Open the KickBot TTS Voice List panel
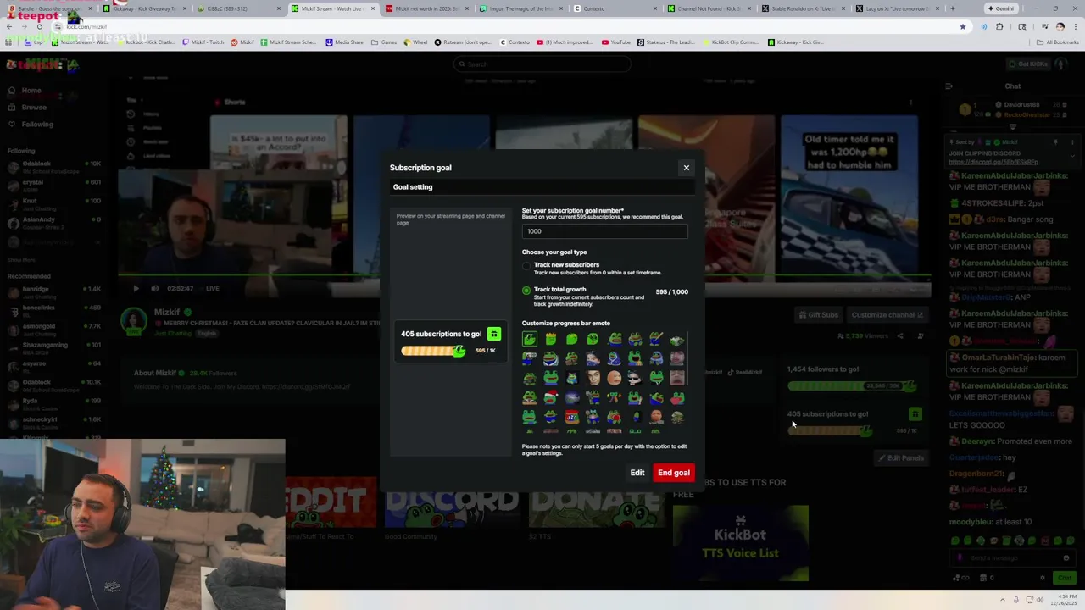This screenshot has height=610, width=1085. coord(740,542)
